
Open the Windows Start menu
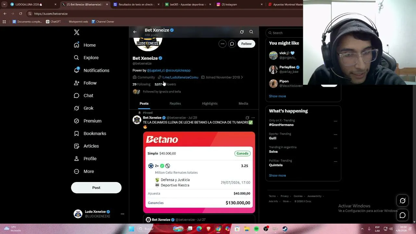[131, 229]
